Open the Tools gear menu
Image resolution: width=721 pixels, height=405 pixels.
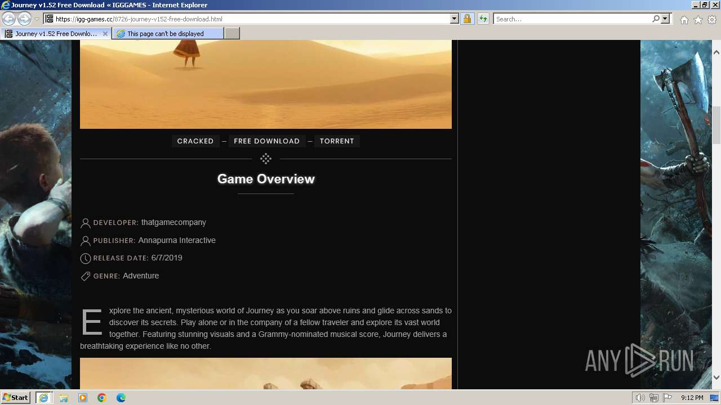[x=712, y=20]
